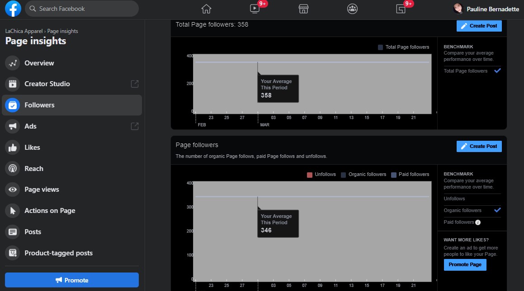524x291 pixels.
Task: Click the Reach signal icon
Action: click(12, 169)
